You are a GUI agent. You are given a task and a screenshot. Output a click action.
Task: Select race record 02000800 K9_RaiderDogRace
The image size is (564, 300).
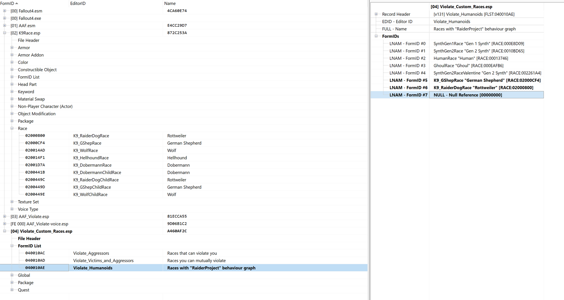point(184,136)
